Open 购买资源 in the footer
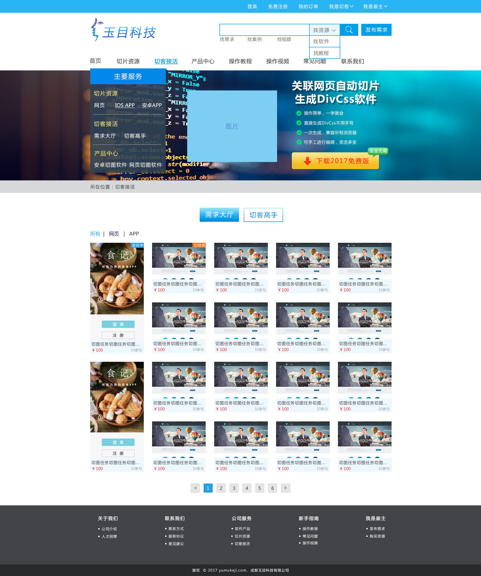Image resolution: width=481 pixels, height=576 pixels. 377,536
